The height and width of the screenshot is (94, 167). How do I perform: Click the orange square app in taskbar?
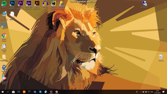coord(24,92)
